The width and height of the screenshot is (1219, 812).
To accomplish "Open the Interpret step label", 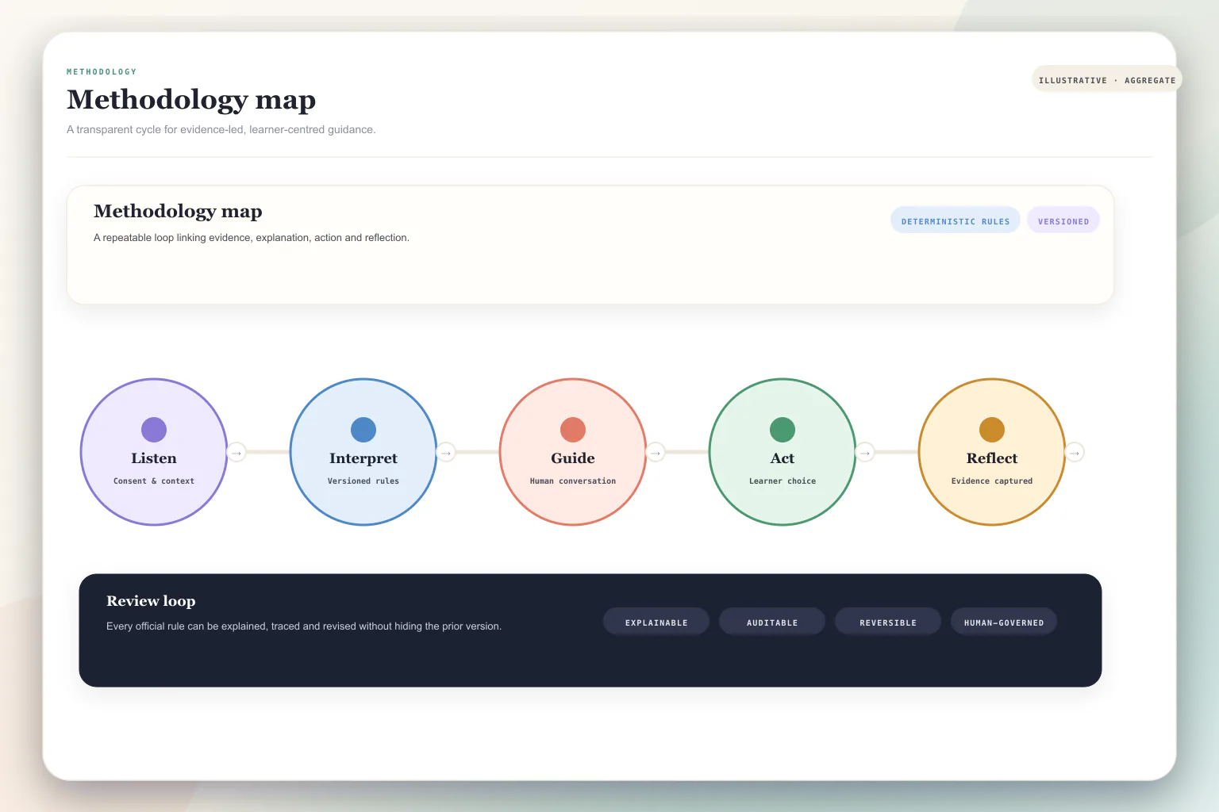I will (363, 458).
